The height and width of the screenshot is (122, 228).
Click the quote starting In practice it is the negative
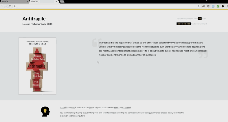[x=153, y=49]
